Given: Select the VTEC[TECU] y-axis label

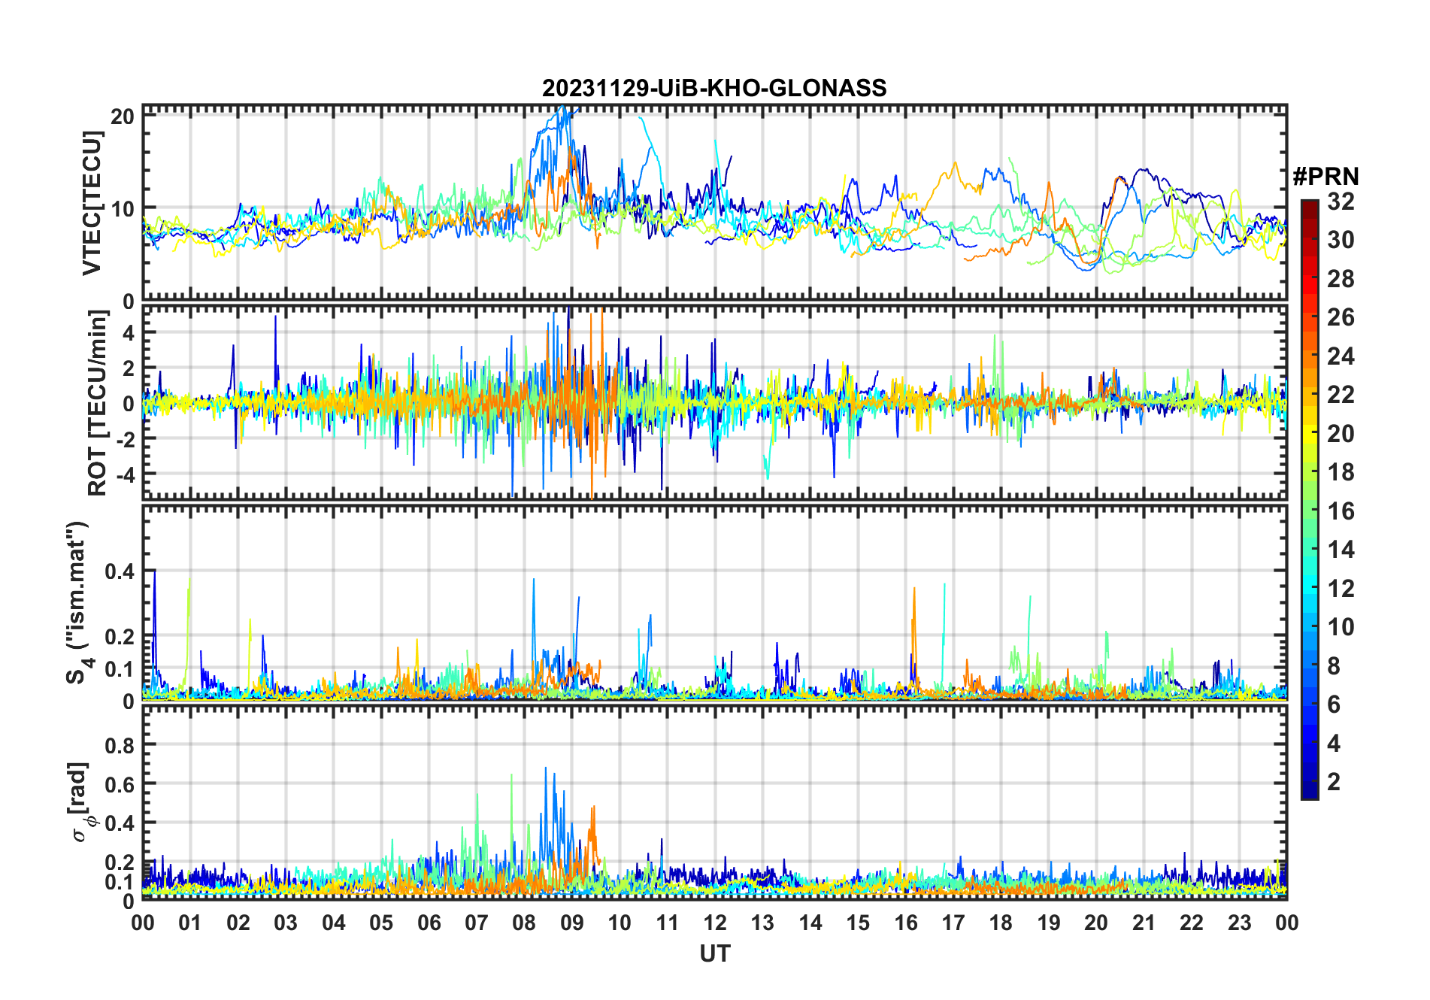Looking at the screenshot, I should [x=92, y=203].
